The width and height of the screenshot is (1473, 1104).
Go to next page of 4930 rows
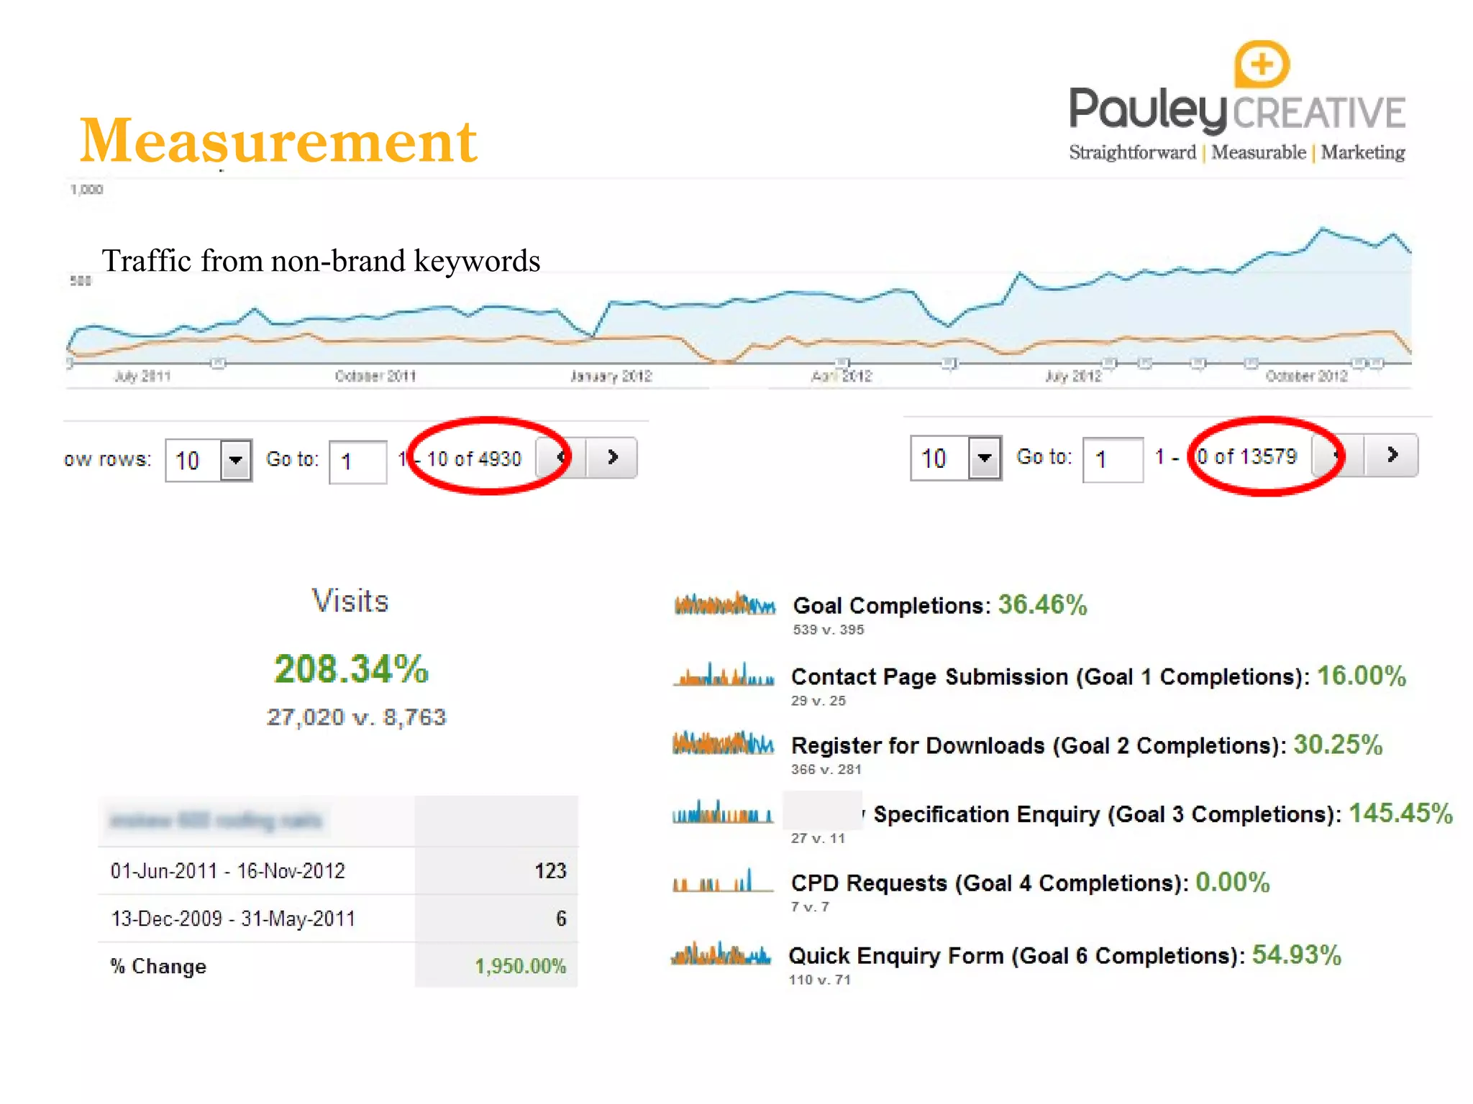pyautogui.click(x=612, y=457)
